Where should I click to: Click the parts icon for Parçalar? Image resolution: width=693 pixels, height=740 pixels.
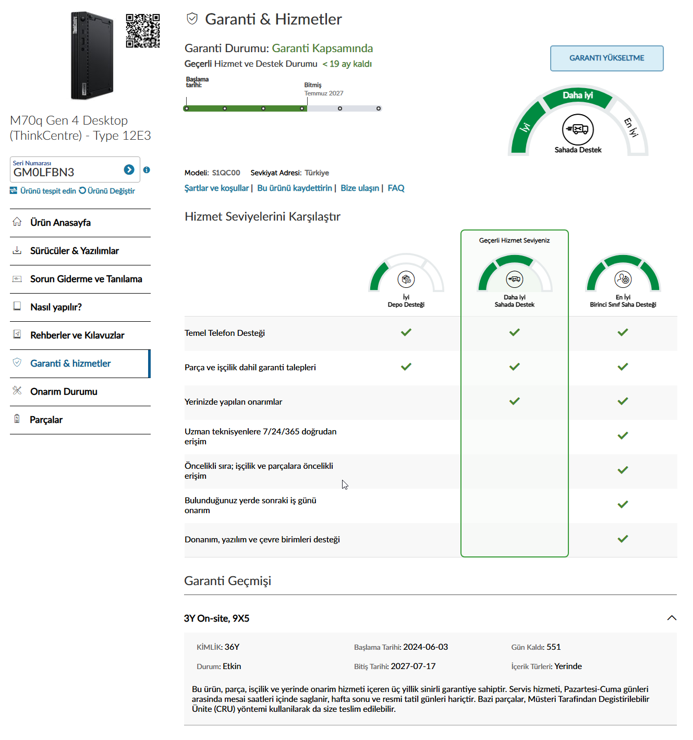point(17,419)
